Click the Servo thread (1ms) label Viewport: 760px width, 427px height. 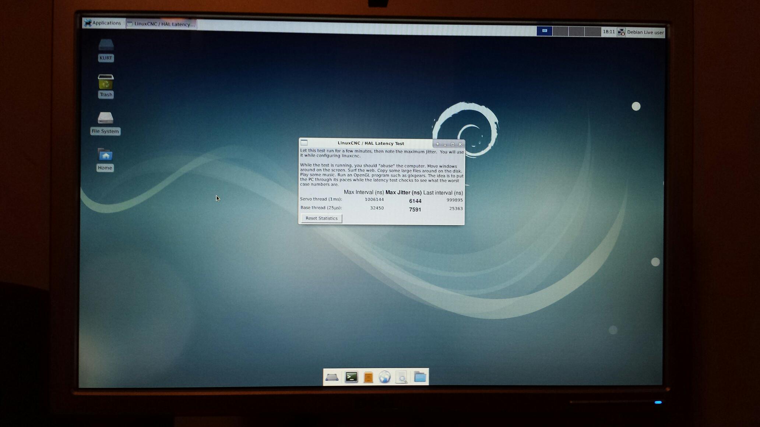tap(321, 199)
